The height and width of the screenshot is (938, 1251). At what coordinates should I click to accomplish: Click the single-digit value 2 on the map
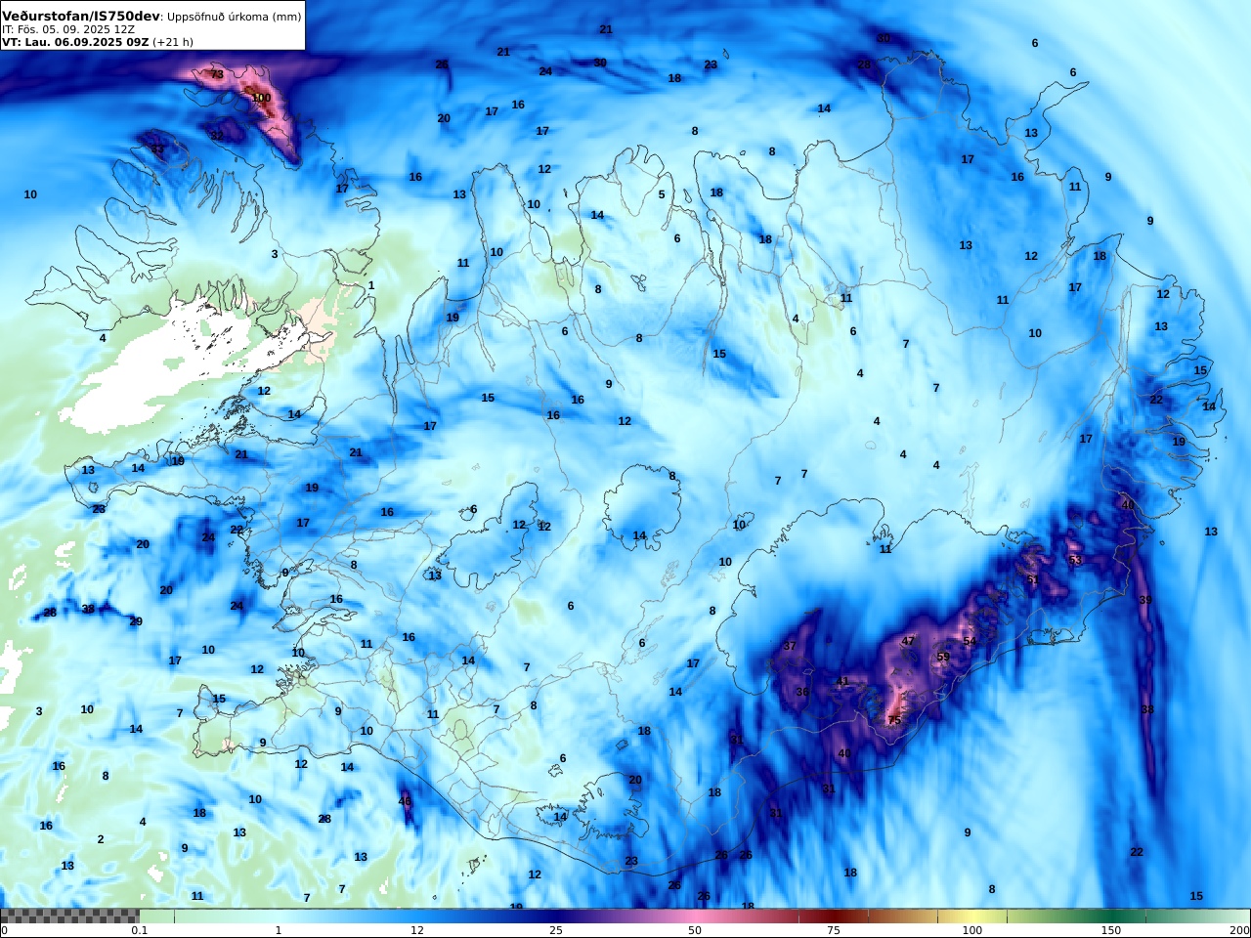tap(101, 839)
